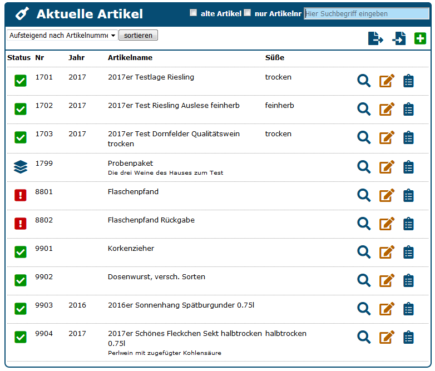
Task: Open clipboard icon for article 1703
Action: tap(408, 137)
